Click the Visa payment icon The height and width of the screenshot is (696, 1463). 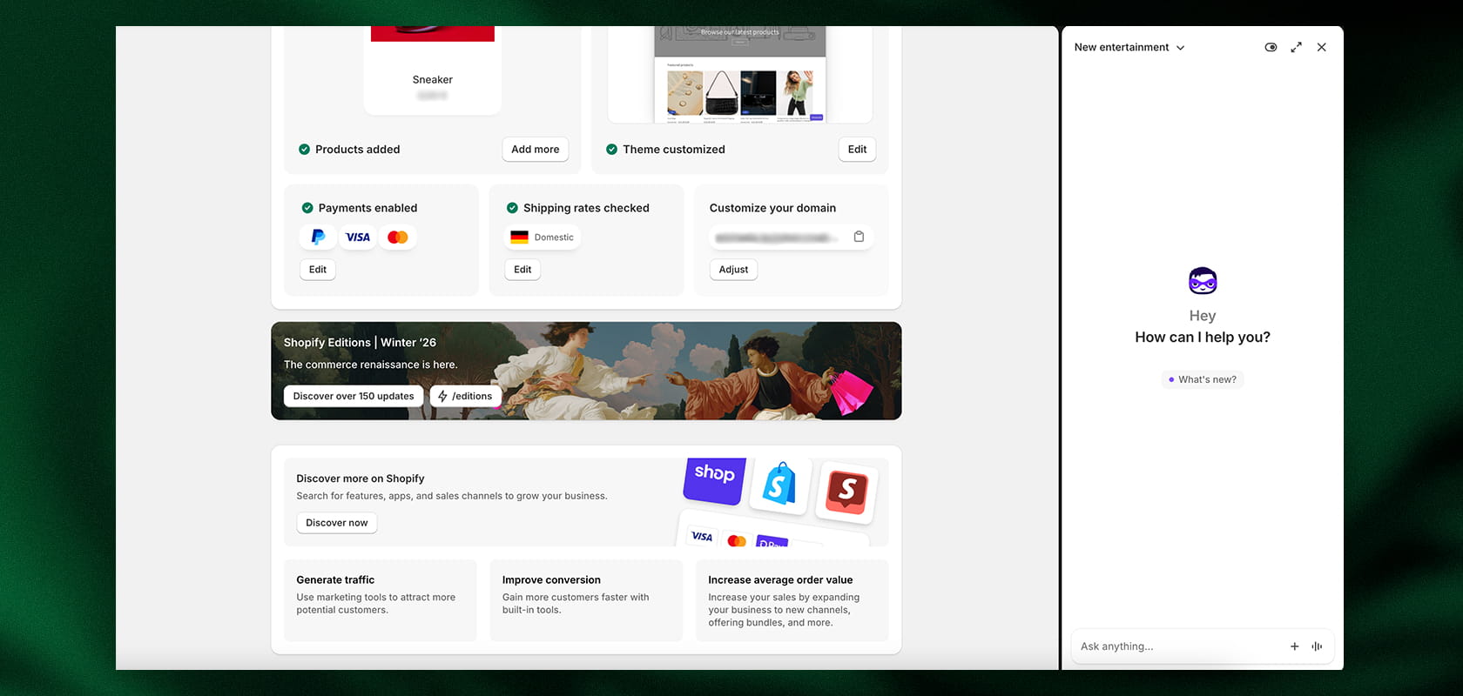pyautogui.click(x=358, y=237)
